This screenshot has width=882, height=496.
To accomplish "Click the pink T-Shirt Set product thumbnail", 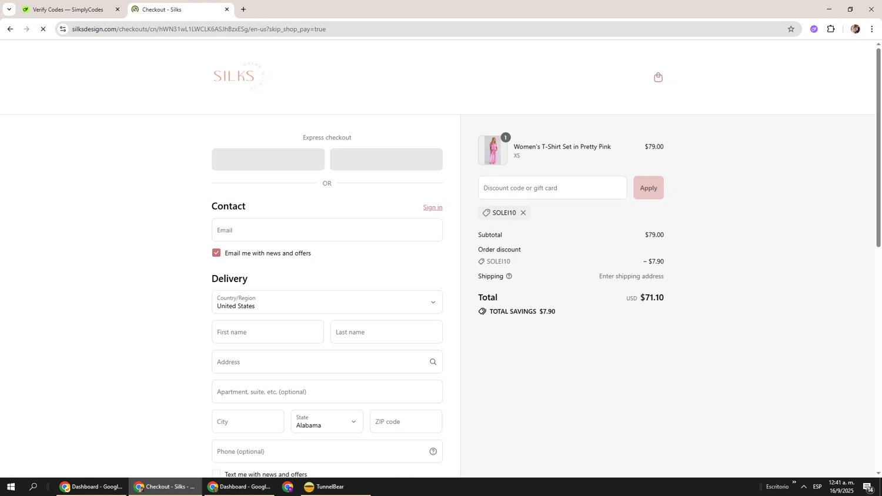I will click(x=493, y=150).
